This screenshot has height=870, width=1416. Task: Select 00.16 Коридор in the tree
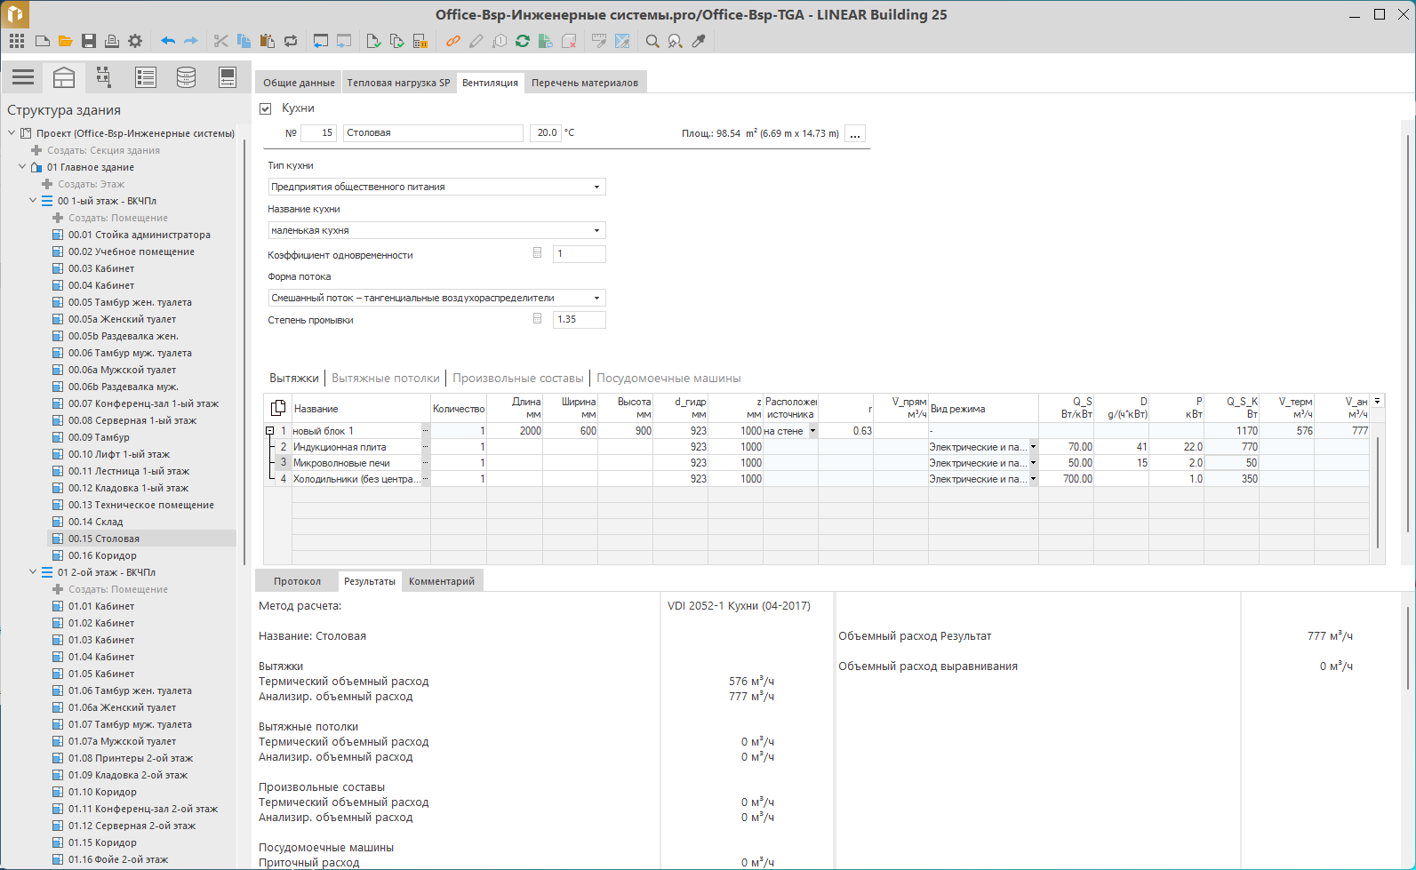click(102, 555)
